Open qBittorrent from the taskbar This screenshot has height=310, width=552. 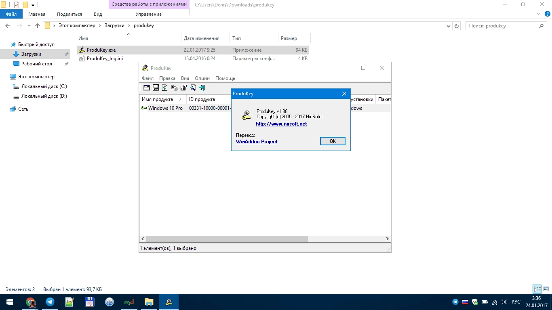pyautogui.click(x=110, y=302)
